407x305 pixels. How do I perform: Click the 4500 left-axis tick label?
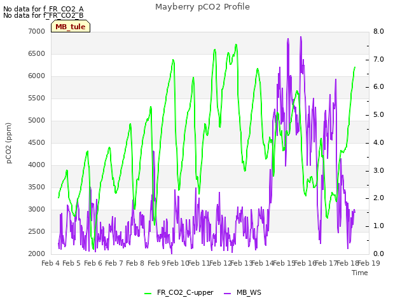click(37, 142)
